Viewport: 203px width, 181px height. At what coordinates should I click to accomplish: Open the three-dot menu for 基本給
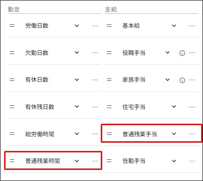point(192,26)
